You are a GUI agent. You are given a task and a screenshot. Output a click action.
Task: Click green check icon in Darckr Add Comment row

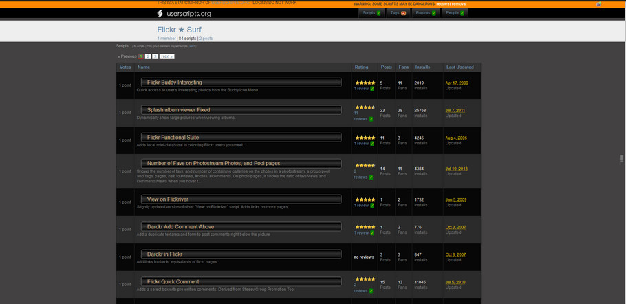tap(372, 232)
